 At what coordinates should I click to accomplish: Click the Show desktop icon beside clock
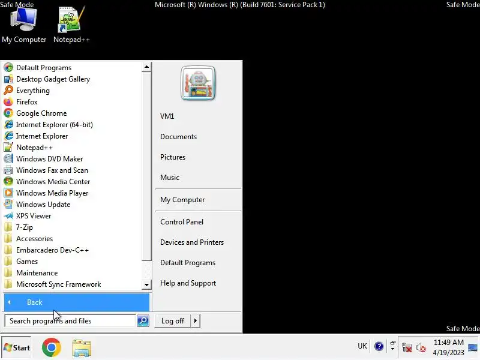(473, 348)
